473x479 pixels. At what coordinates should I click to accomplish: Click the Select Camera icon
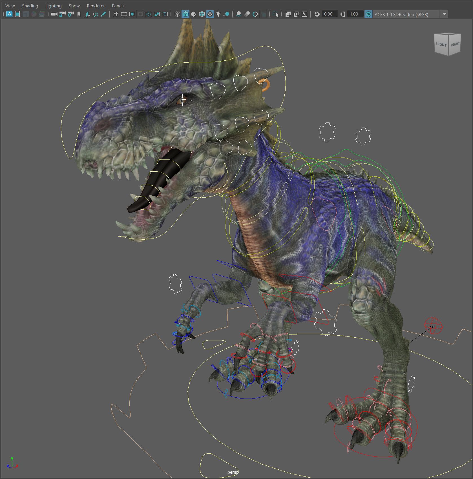(x=54, y=14)
